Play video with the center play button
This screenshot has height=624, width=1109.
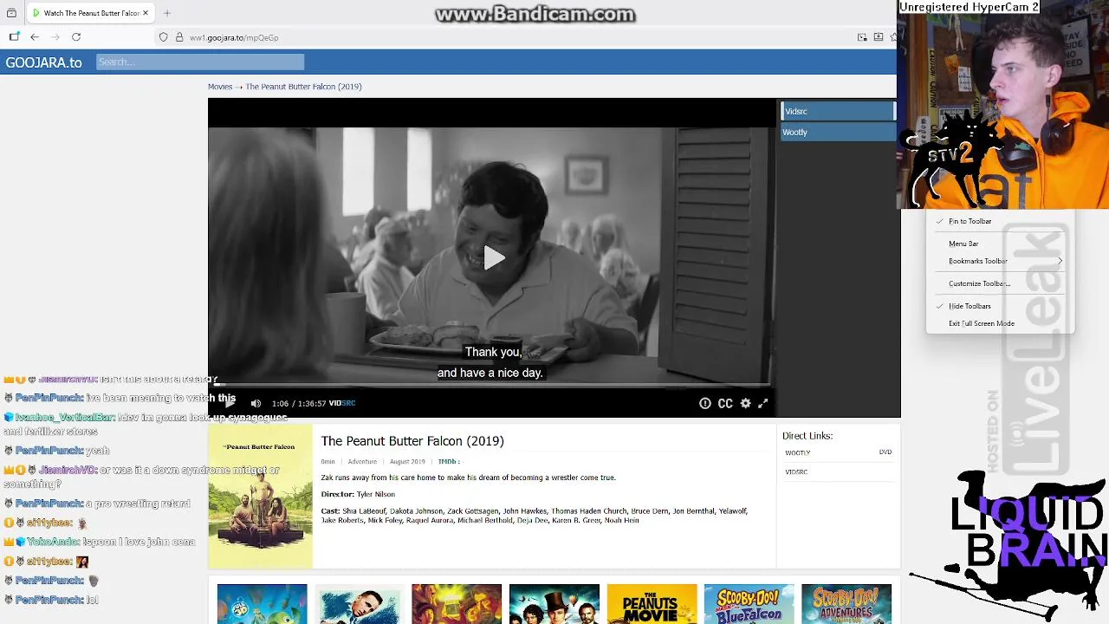coord(493,257)
